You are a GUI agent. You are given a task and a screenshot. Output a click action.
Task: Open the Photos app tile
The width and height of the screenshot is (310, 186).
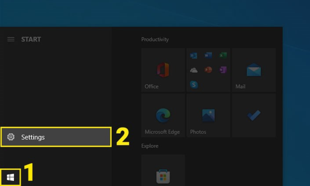[208, 116]
